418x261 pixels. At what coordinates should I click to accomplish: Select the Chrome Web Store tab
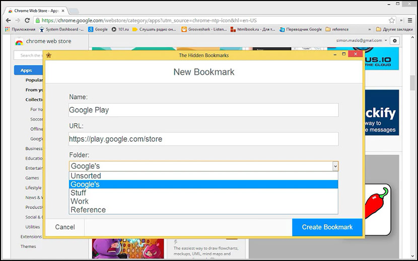36,11
